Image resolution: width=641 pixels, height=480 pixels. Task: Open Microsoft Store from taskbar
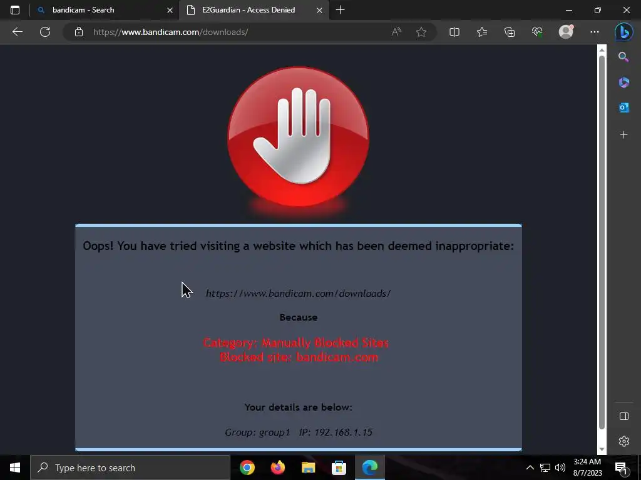(x=339, y=467)
